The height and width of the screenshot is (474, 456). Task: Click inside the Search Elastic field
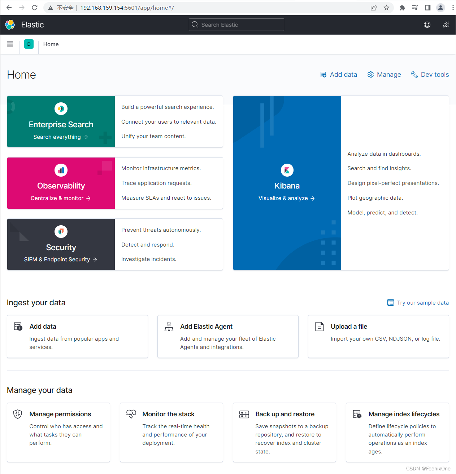pos(236,25)
